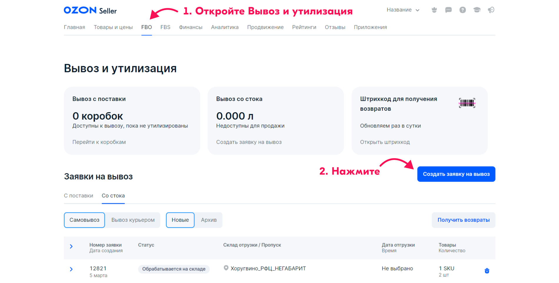
Task: Open the Название account dropdown
Action: (403, 10)
